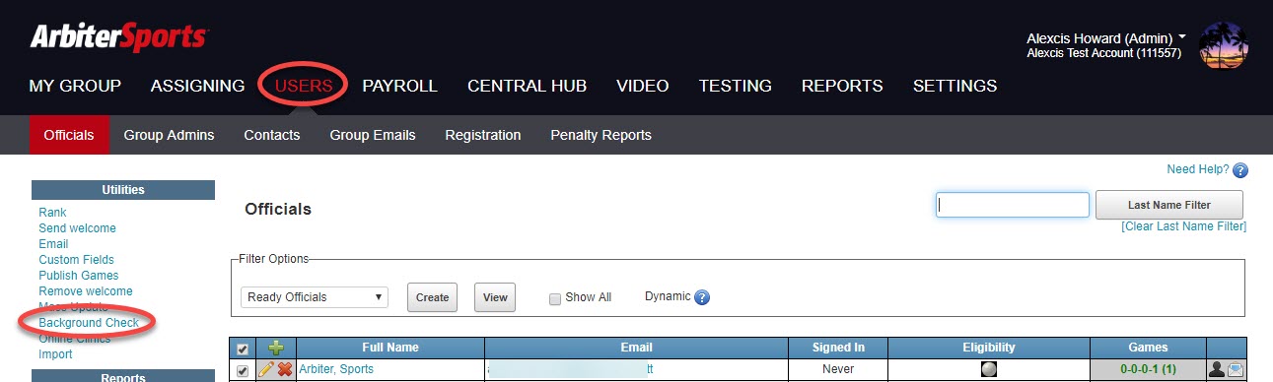Viewport: 1273px width, 382px height.
Task: Click the last name filter text field
Action: pos(1013,205)
